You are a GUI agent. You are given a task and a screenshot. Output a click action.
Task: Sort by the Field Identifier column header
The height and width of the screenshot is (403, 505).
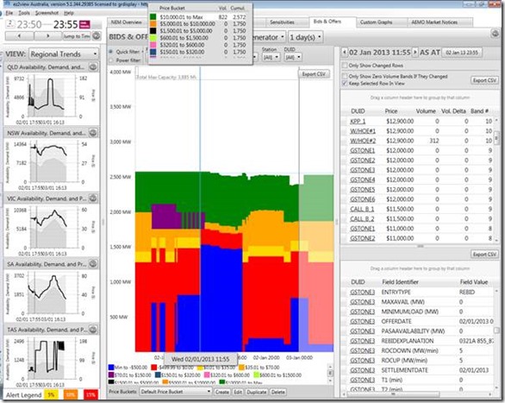click(x=400, y=282)
